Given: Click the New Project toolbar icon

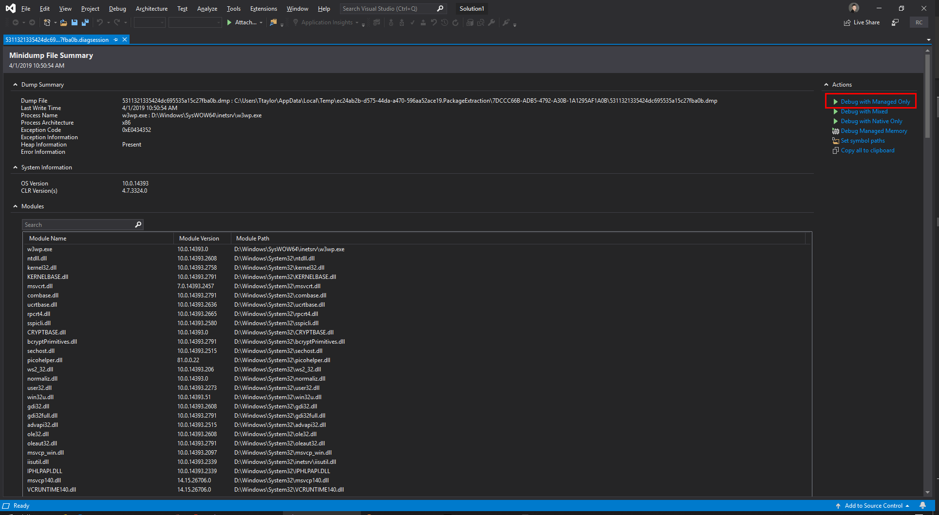Looking at the screenshot, I should point(47,22).
